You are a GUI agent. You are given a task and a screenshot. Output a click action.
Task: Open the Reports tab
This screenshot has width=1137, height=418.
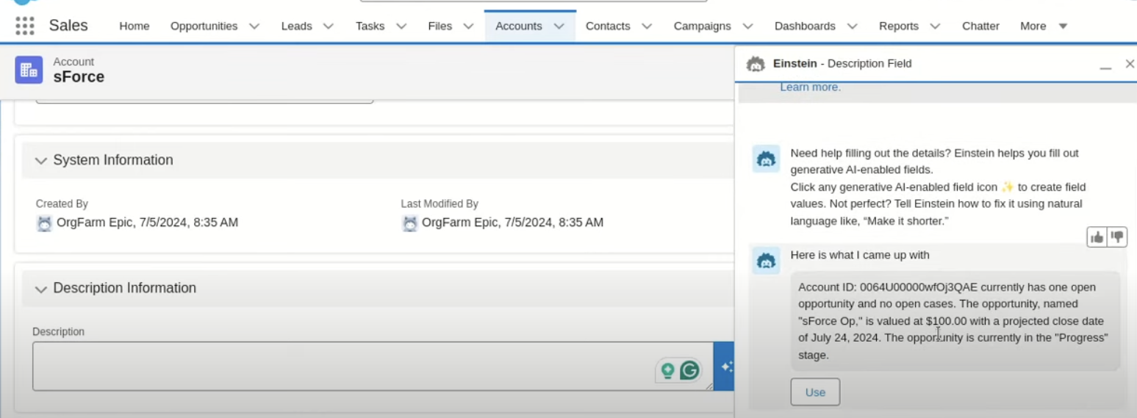click(x=899, y=26)
